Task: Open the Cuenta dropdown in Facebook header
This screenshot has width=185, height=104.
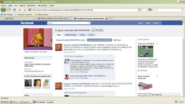Action: pos(156,23)
